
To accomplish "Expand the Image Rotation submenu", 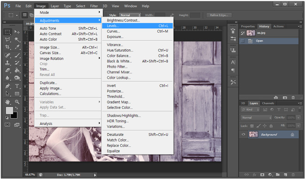I will (x=68, y=59).
